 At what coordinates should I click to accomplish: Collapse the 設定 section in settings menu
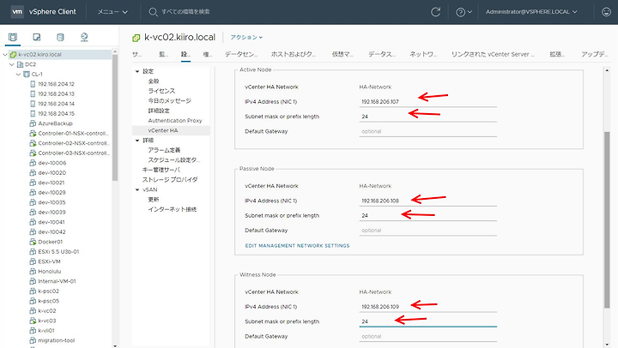pos(137,71)
